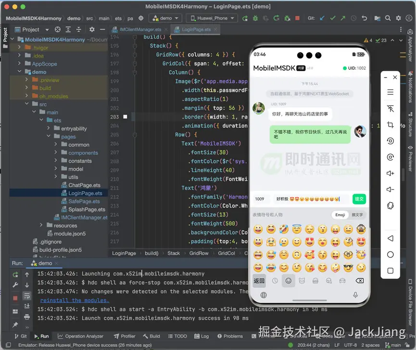Delete character with keyboard backspace key
The height and width of the screenshot is (350, 416).
click(x=359, y=281)
